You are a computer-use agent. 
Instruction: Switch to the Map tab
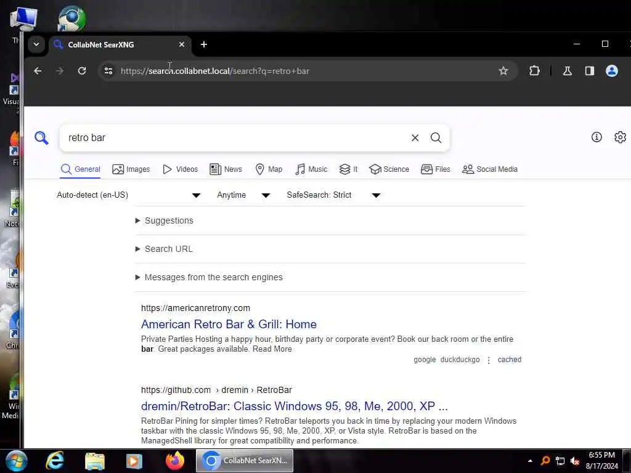coord(269,169)
